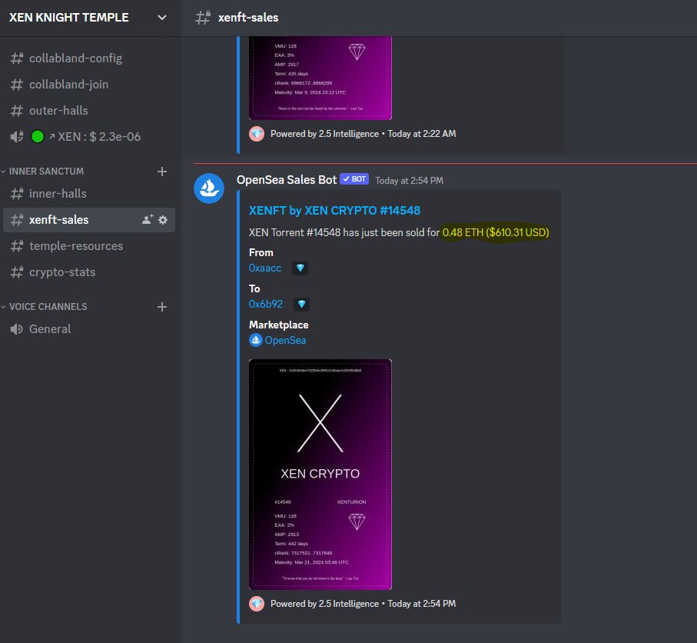Click the plus next to INNER SANCTUM

(x=162, y=171)
